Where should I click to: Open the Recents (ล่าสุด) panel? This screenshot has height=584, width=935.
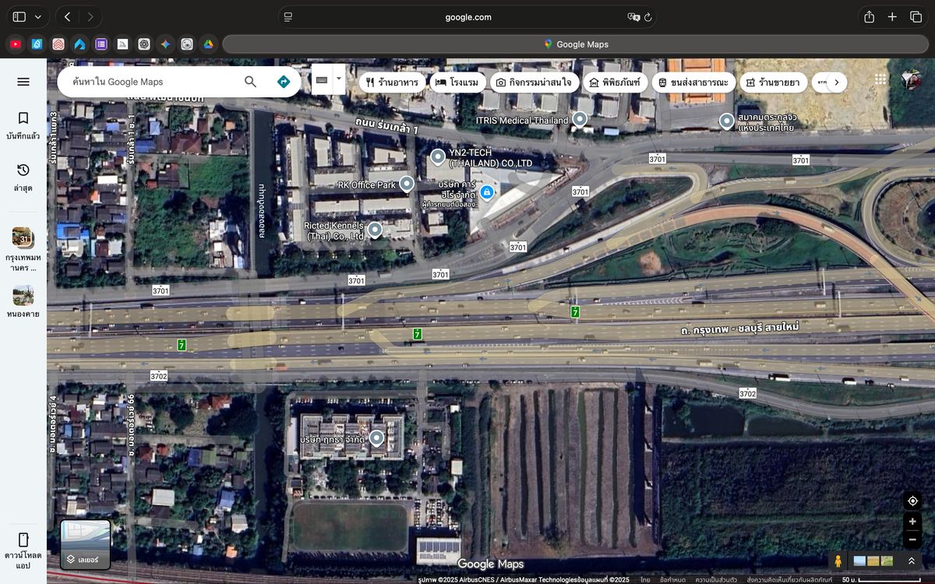pyautogui.click(x=23, y=176)
